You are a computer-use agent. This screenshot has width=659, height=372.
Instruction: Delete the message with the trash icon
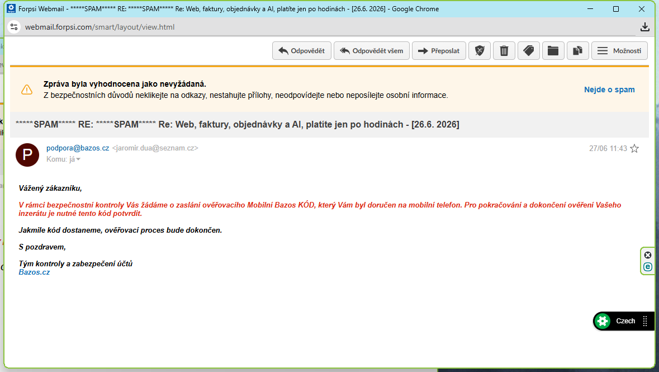tap(504, 51)
